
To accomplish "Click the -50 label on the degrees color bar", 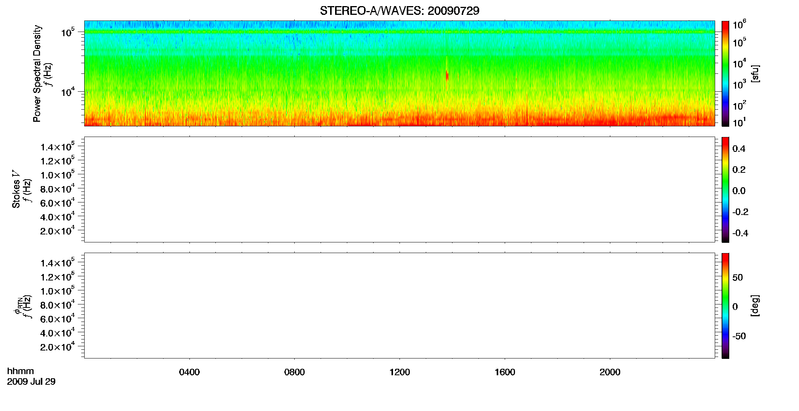I will pos(739,336).
